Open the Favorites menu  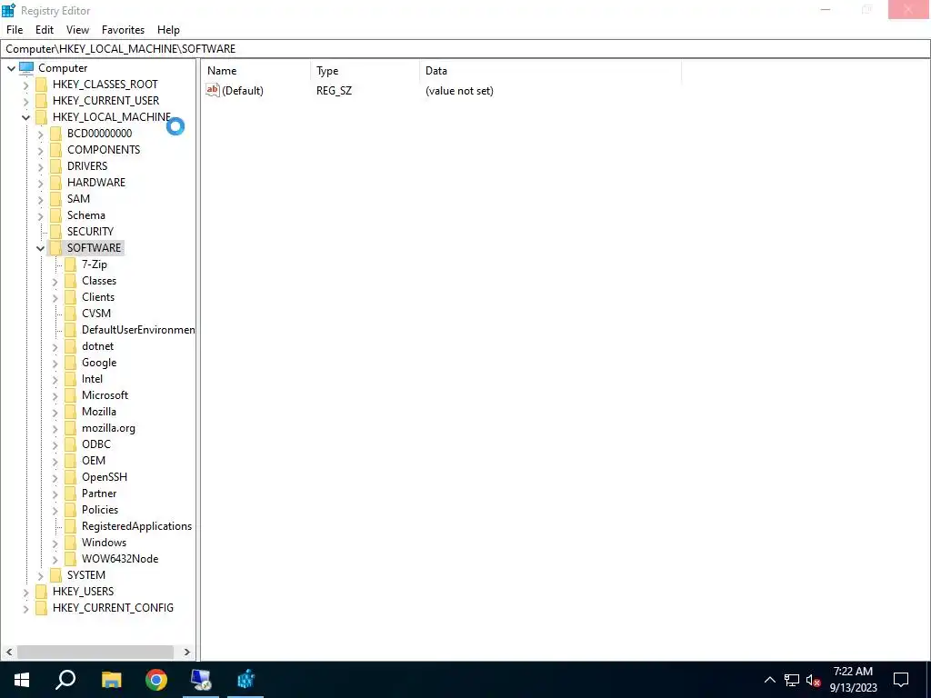point(123,30)
